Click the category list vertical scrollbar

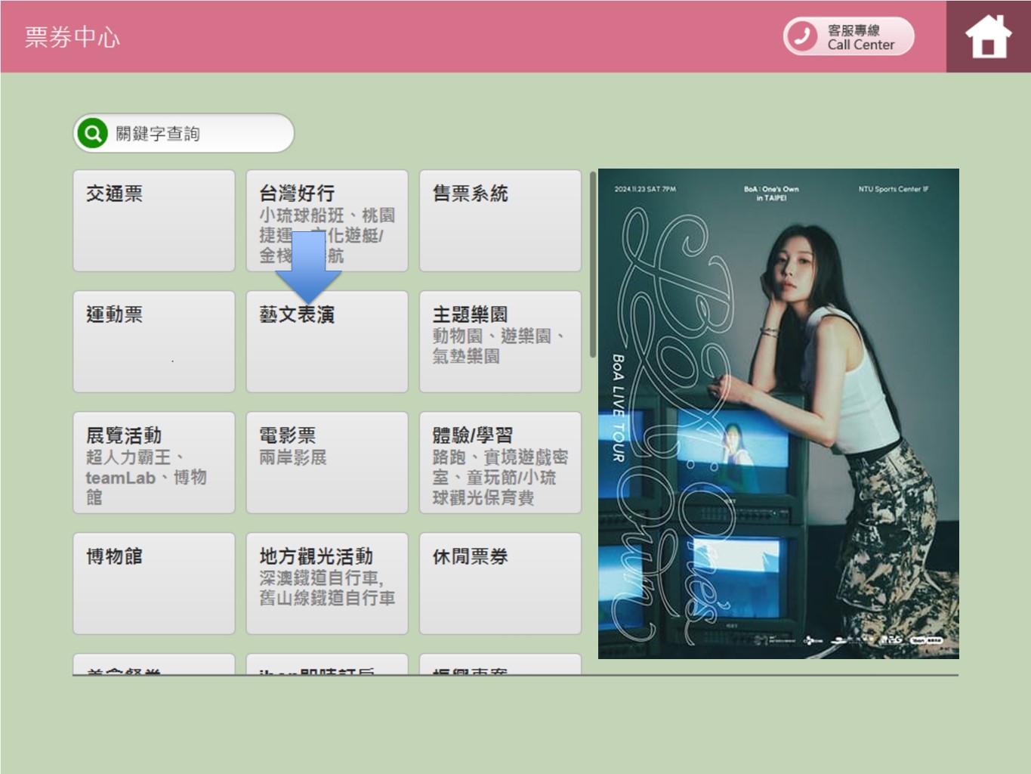coord(593,265)
